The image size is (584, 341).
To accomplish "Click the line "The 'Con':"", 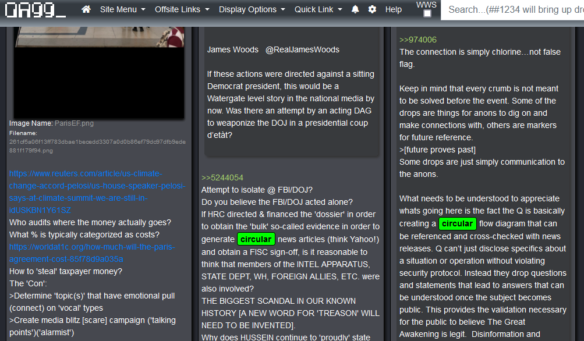I will (28, 283).
